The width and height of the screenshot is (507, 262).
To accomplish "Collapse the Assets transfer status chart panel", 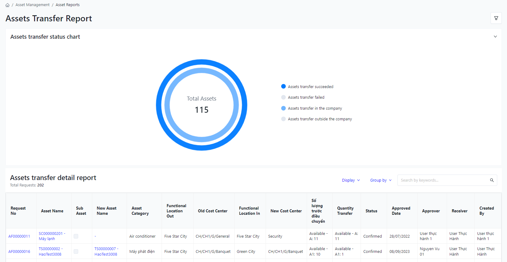I will click(x=495, y=37).
